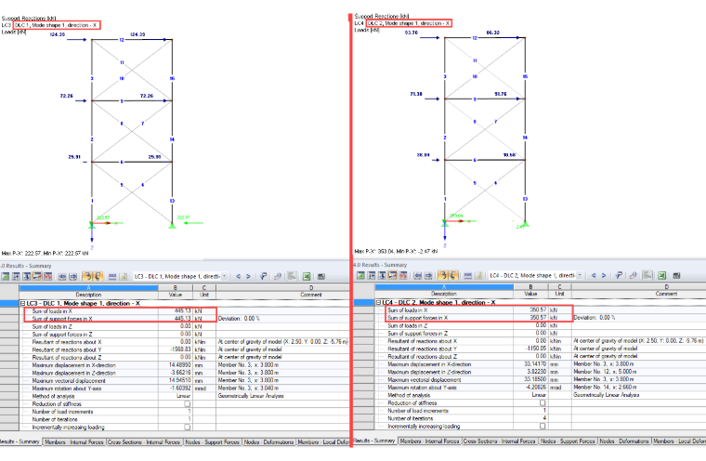
Task: Select 'Sum of loads in X' row, LC3 table
Action: click(x=185, y=311)
